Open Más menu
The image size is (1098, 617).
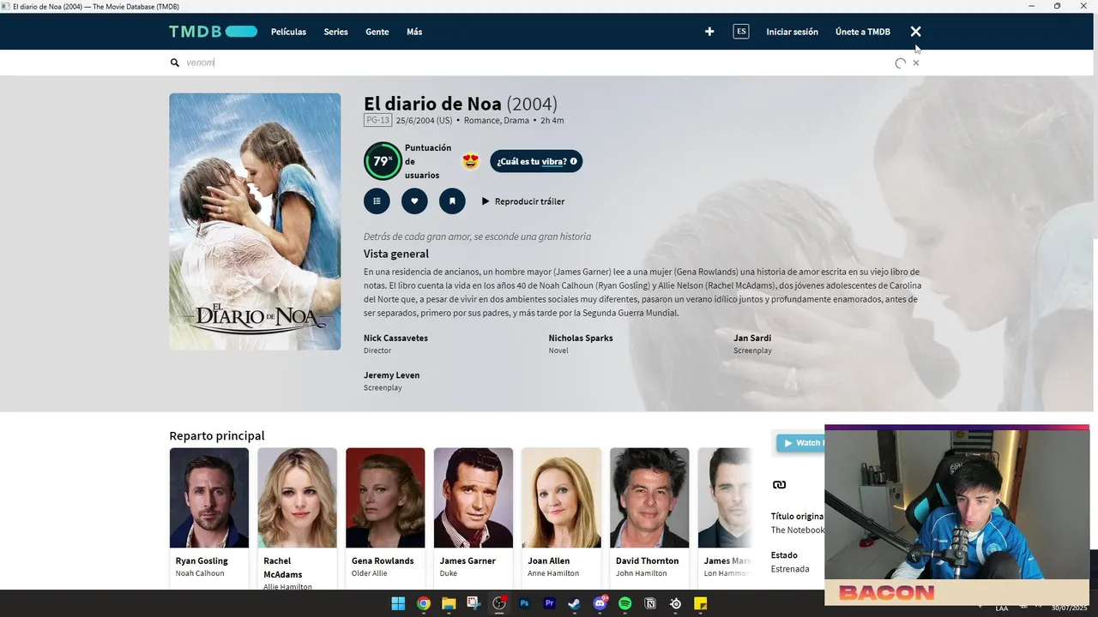click(x=414, y=32)
